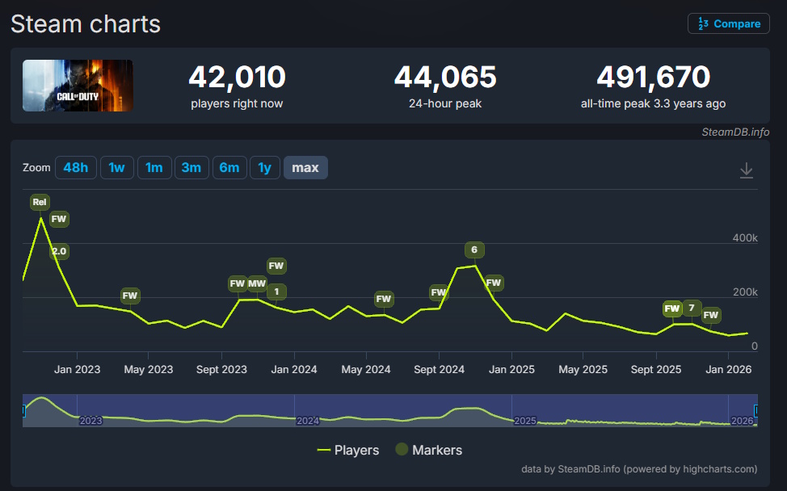This screenshot has height=491, width=787.
Task: Click the right navigator range handle
Action: click(757, 411)
